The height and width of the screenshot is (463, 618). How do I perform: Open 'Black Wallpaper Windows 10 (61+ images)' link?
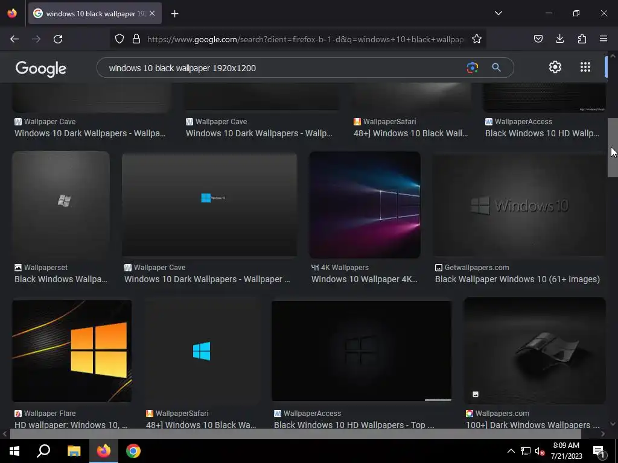coord(517,279)
